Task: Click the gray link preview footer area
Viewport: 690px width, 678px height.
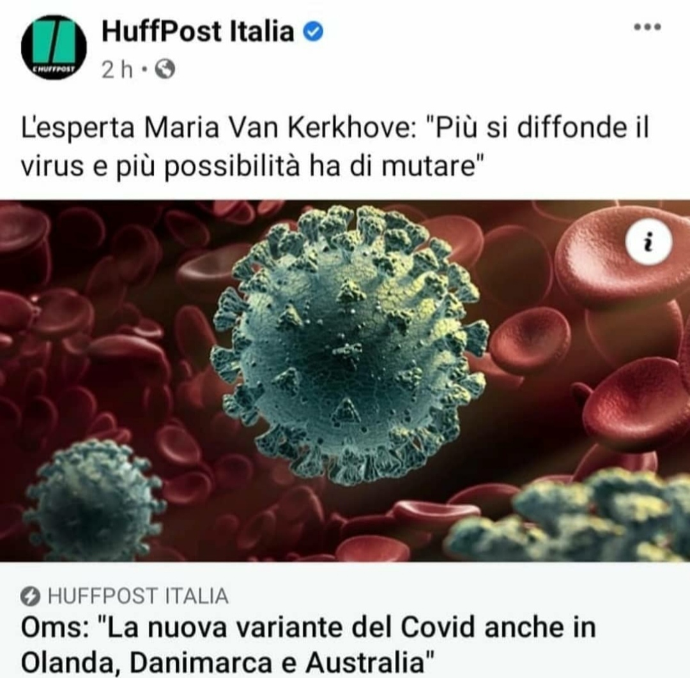Action: click(x=345, y=620)
